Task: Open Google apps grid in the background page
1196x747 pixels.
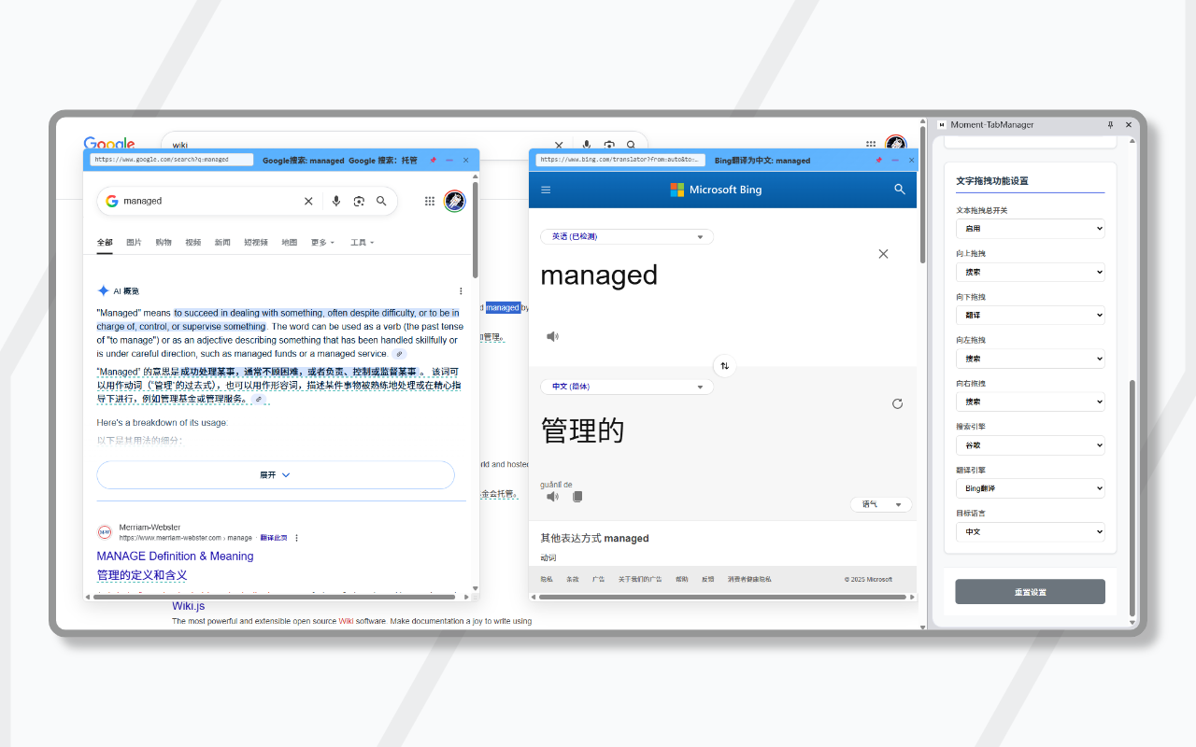Action: coord(871,144)
